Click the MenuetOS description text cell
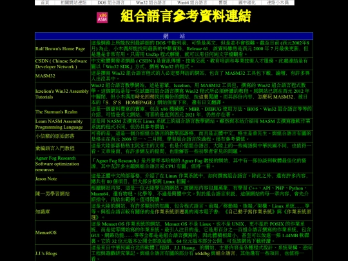 pos(202,233)
